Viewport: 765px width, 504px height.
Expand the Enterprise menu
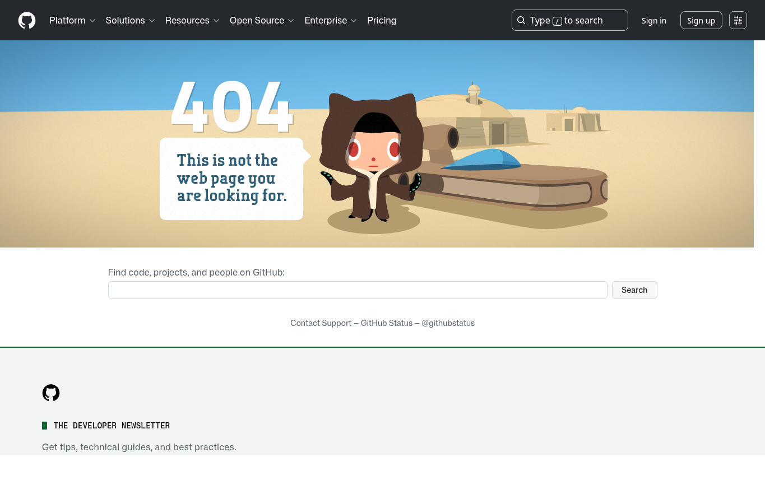pos(331,20)
